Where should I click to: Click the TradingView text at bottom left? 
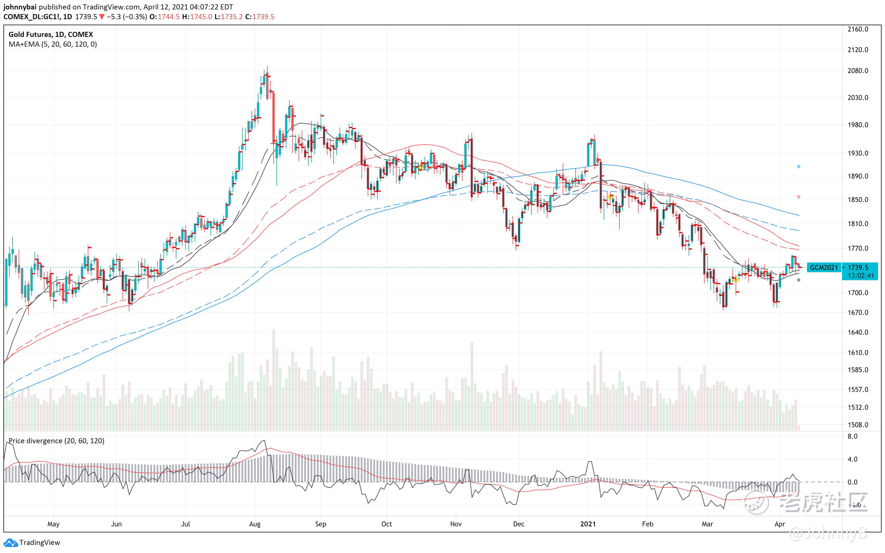[x=40, y=542]
